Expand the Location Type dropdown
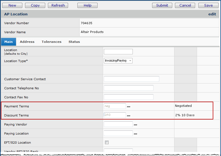 point(118,61)
